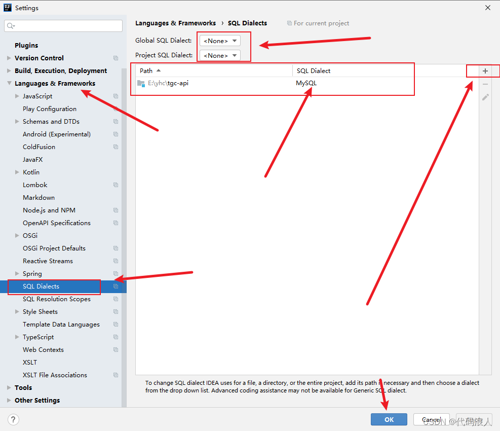Open the help question mark button
Viewport: 500px width, 431px height.
tap(13, 419)
